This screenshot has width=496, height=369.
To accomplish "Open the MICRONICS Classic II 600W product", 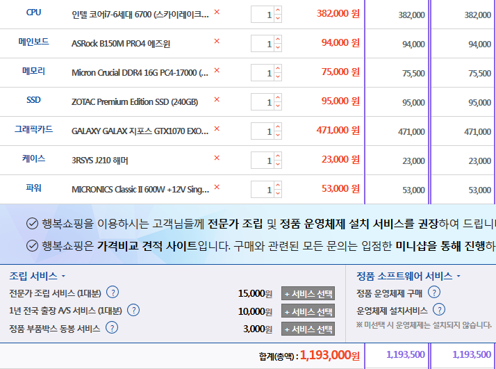I will (140, 189).
